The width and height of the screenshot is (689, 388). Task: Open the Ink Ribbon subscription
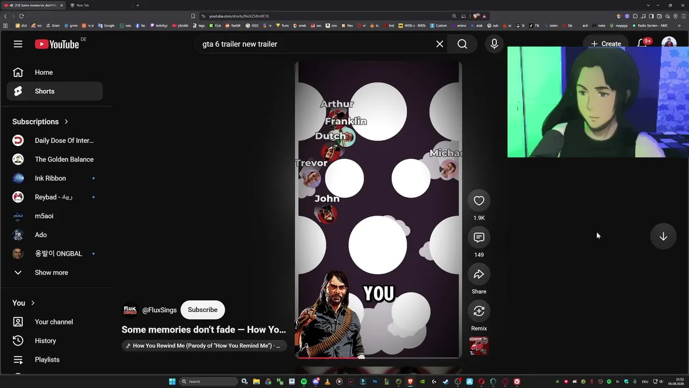pyautogui.click(x=54, y=178)
